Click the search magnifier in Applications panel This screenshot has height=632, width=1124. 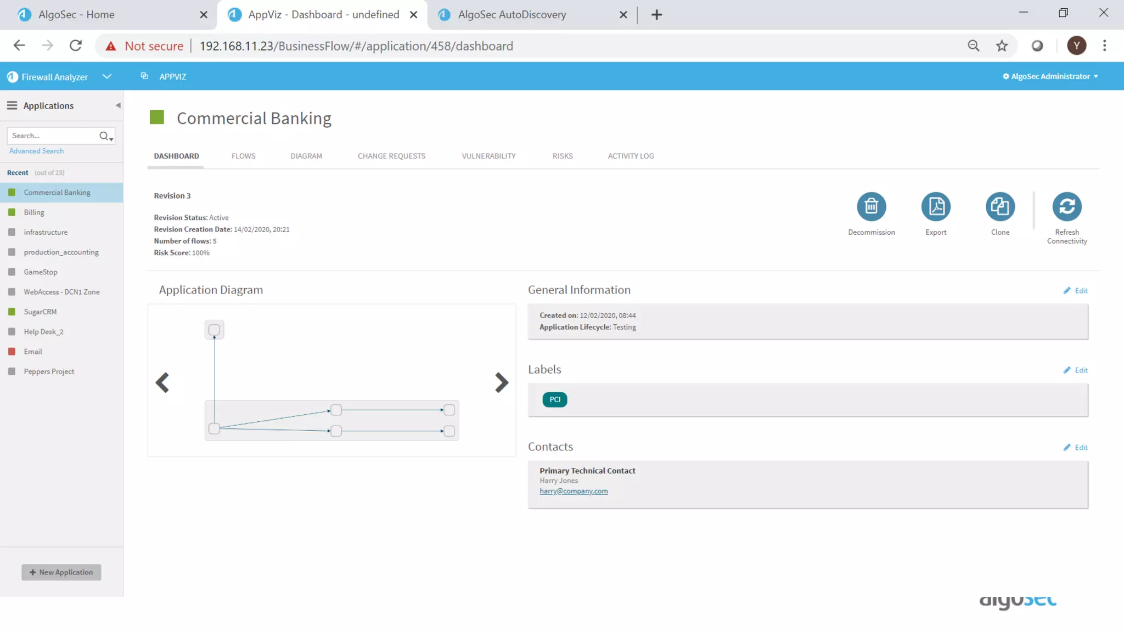[x=104, y=136]
